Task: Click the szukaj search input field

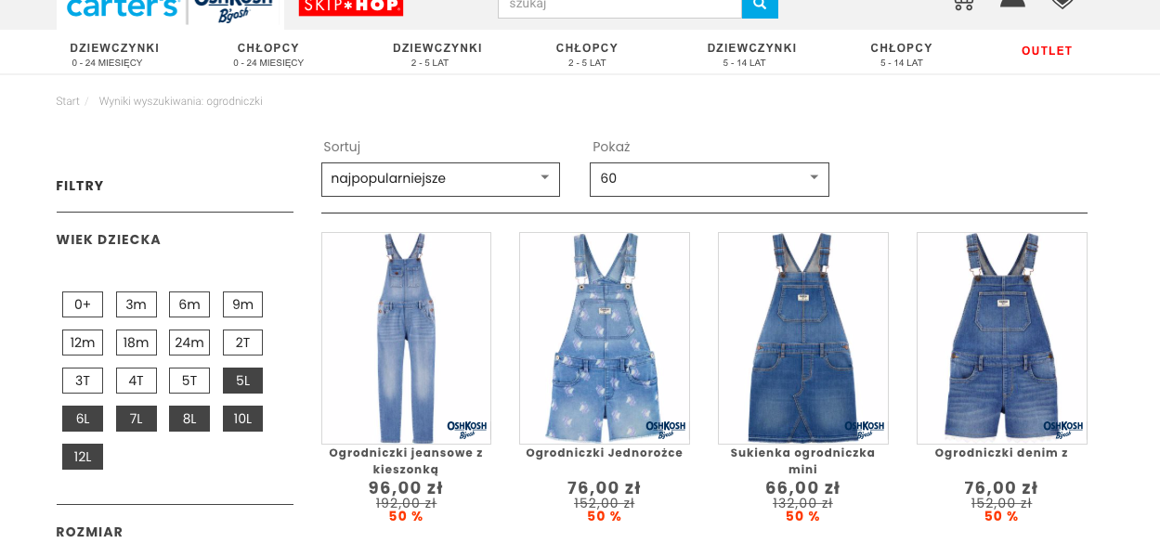Action: click(x=619, y=6)
